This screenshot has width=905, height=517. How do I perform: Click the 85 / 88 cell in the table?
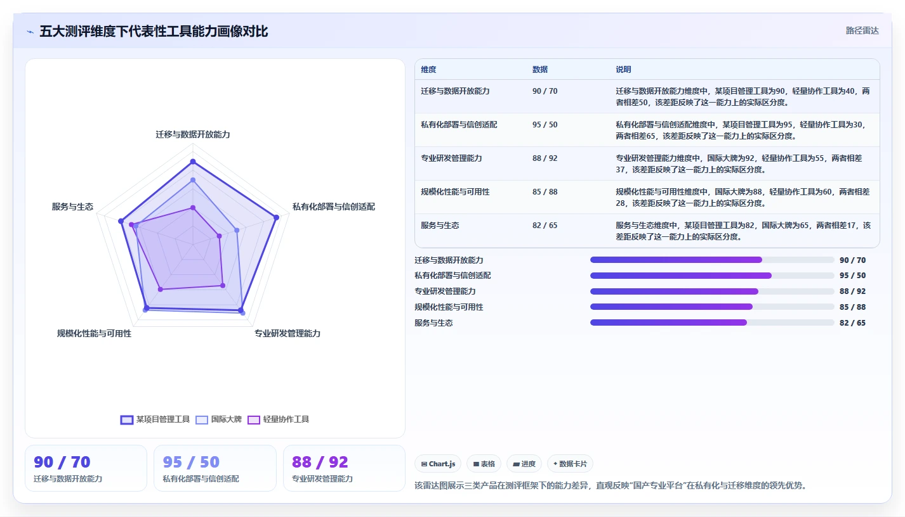point(545,192)
